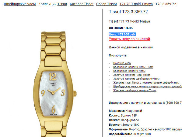Open the Золотые женские швейцарские часы link

136,79
